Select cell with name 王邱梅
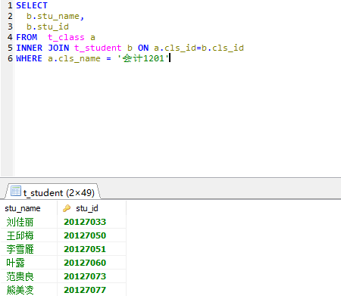Screen dimensions: 341x296 [29, 235]
